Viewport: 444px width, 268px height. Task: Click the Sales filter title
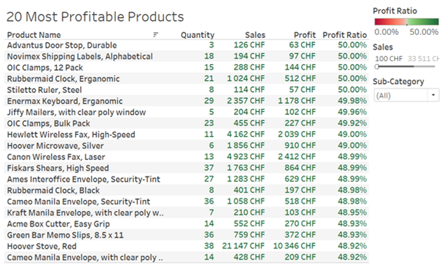click(x=383, y=47)
